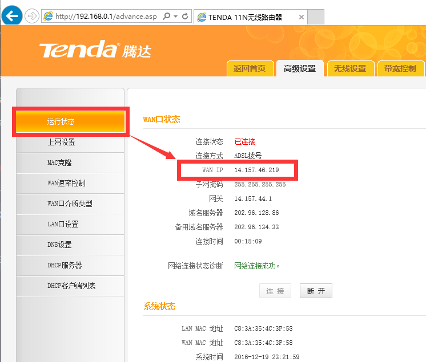Select the 高级设置 tab
Viewport: 426px width, 362px height.
coord(299,68)
